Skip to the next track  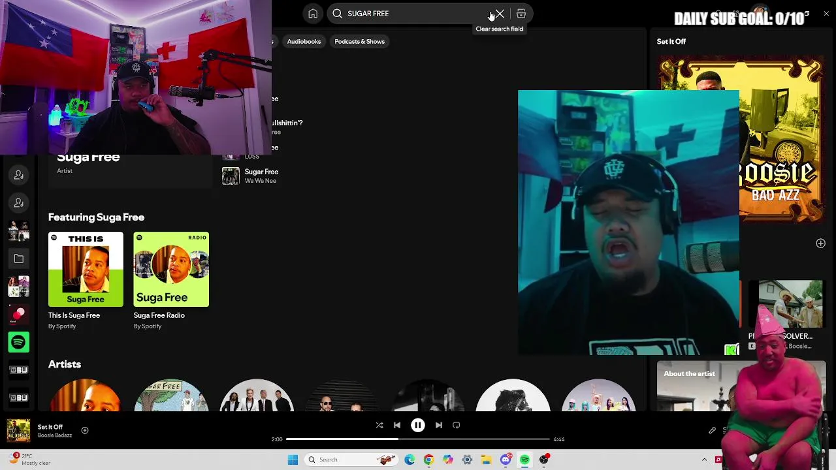[x=439, y=426]
